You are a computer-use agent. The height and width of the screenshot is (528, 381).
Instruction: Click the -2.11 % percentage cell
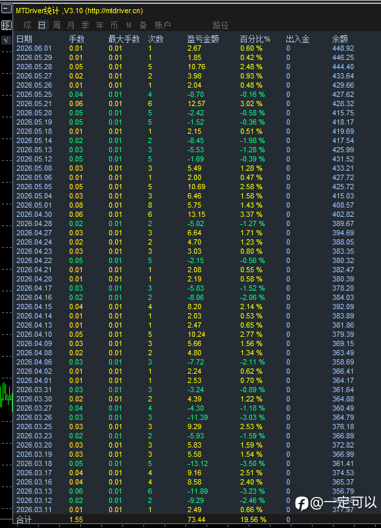[253, 362]
